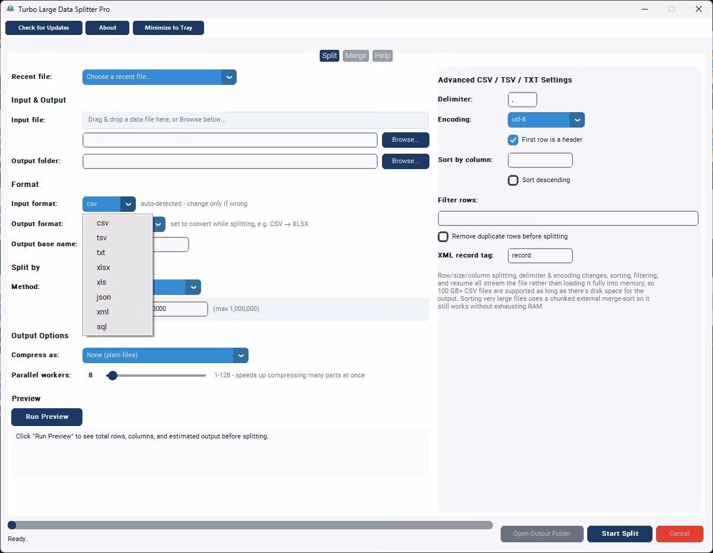Choose xlsx in the format list
713x553 pixels.
[x=118, y=268]
